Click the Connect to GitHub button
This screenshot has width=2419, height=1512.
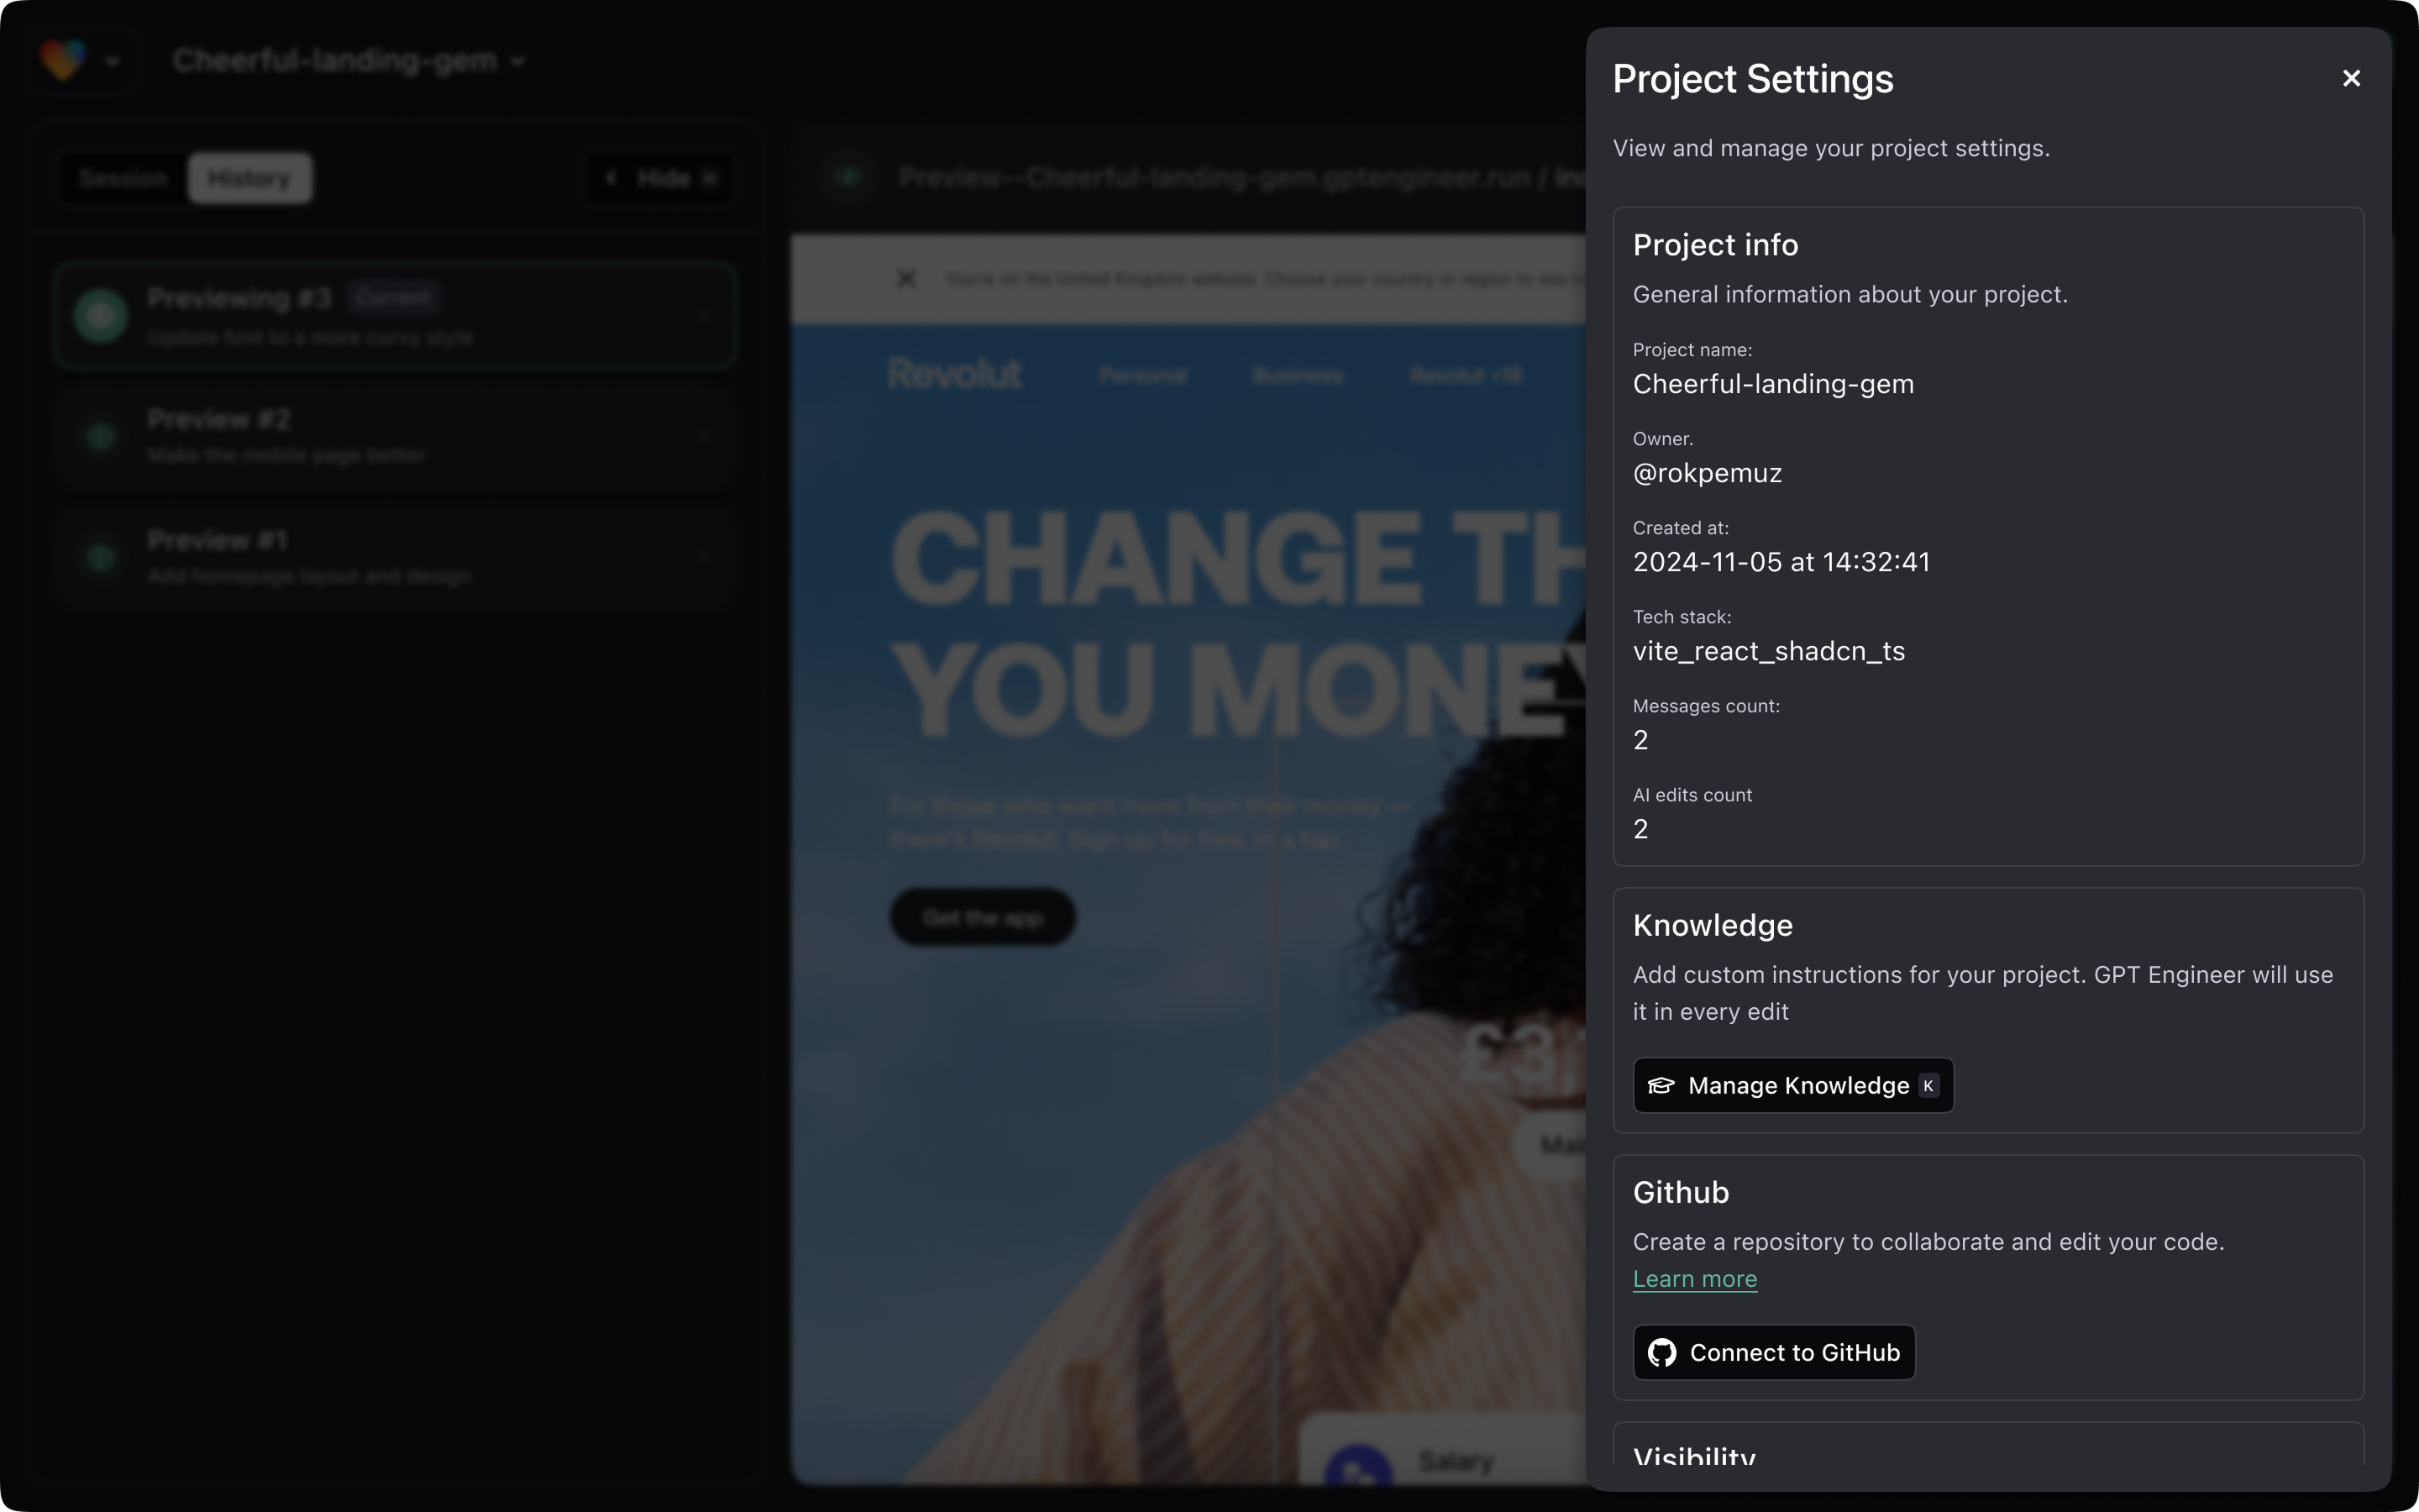pyautogui.click(x=1774, y=1352)
